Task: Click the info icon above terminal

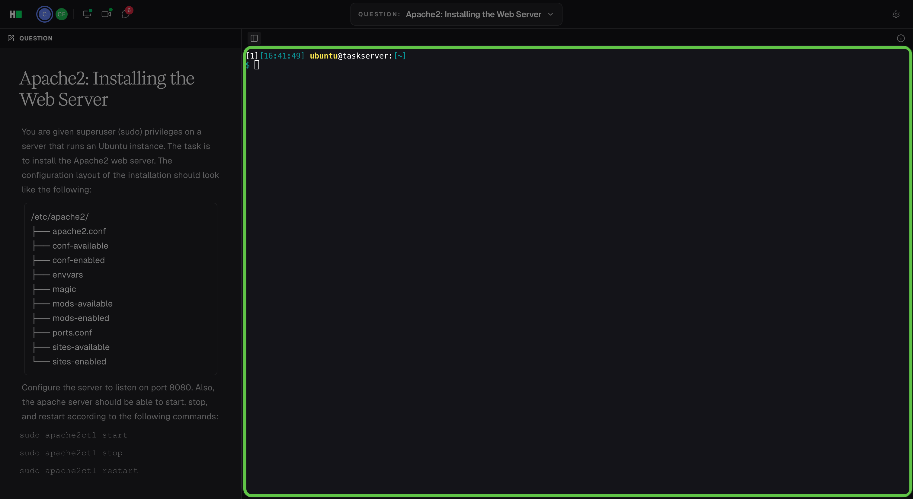Action: click(x=901, y=38)
